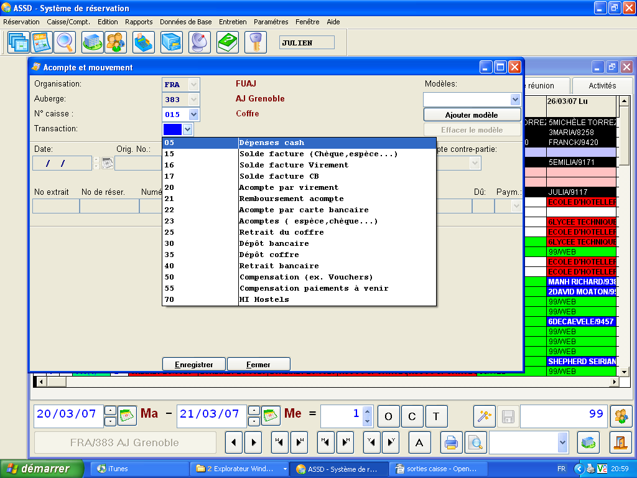Increment the 20/03/07 start date spinner

pyautogui.click(x=110, y=411)
